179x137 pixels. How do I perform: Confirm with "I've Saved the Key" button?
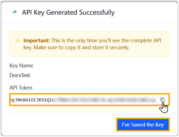tap(143, 125)
